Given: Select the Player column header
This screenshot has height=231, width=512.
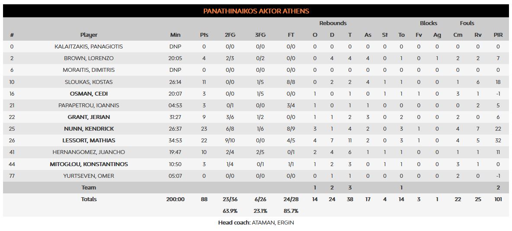Looking at the screenshot, I should pyautogui.click(x=89, y=35).
